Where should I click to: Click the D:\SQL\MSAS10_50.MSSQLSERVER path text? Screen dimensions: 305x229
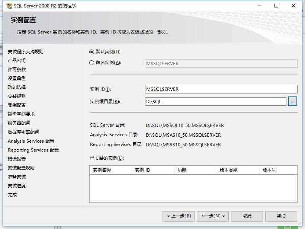pyautogui.click(x=183, y=135)
